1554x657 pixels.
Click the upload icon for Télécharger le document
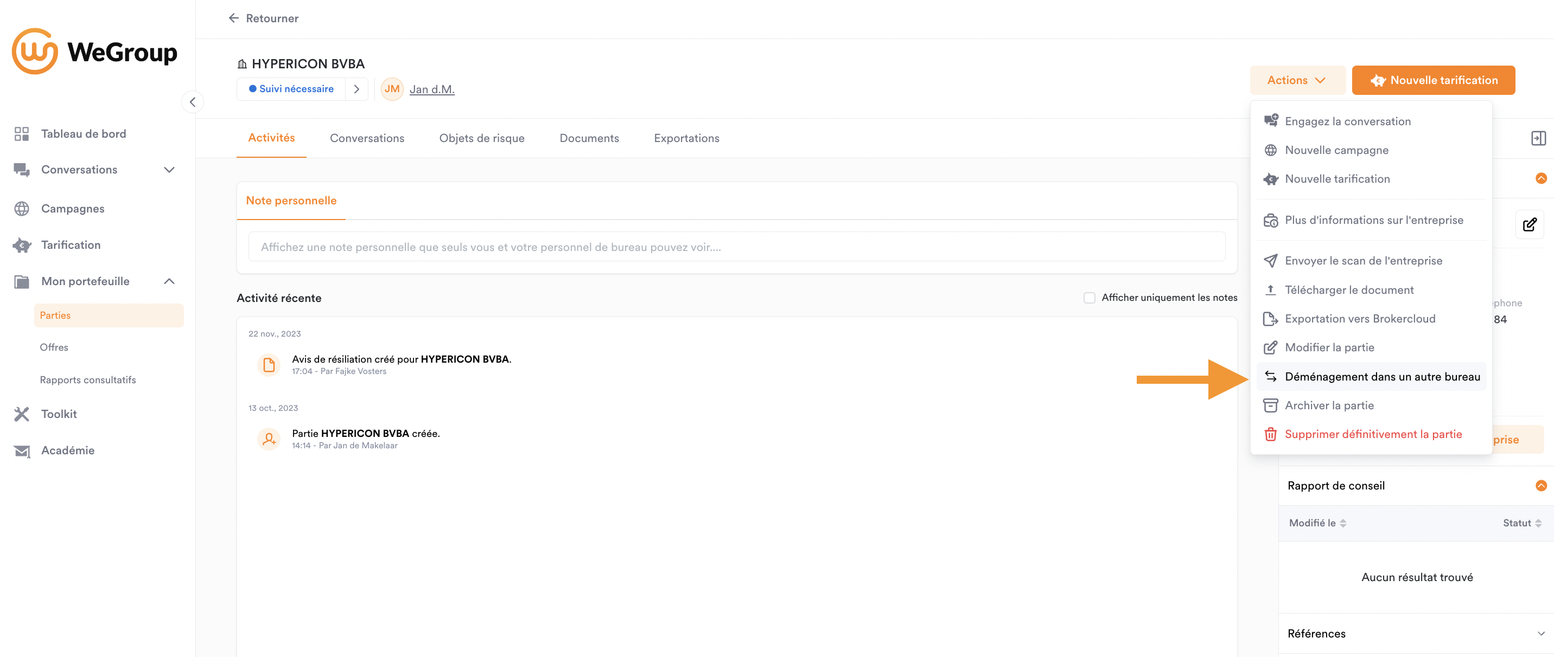point(1270,290)
